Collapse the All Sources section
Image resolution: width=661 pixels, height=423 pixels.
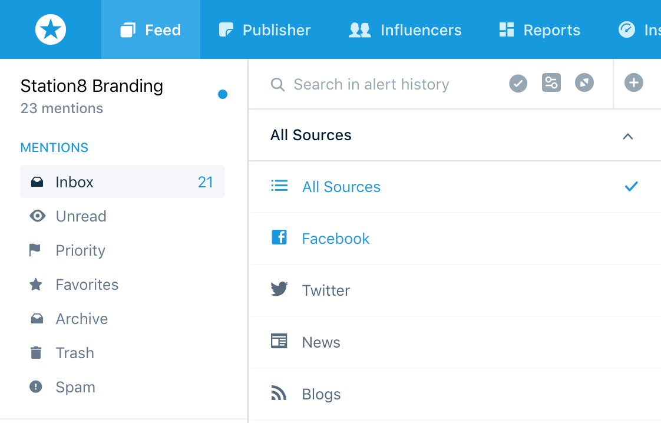pos(628,136)
